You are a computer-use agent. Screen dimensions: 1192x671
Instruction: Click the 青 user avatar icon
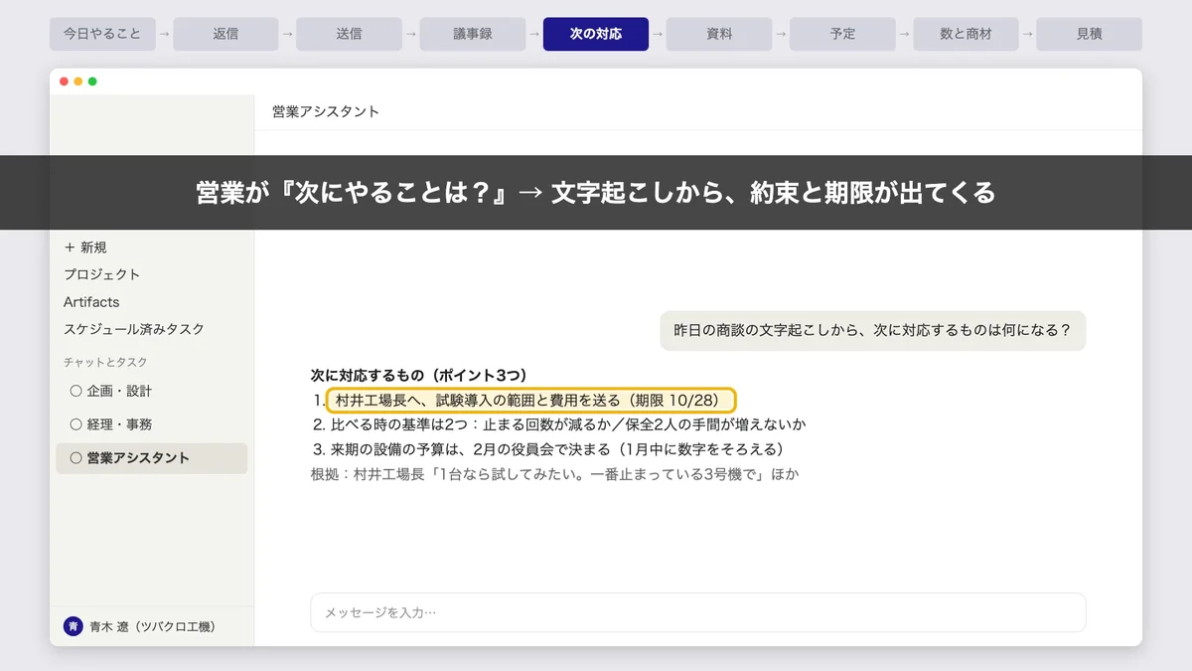coord(74,626)
